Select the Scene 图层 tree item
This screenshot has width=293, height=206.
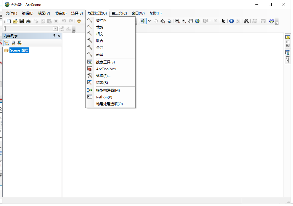click(x=19, y=50)
